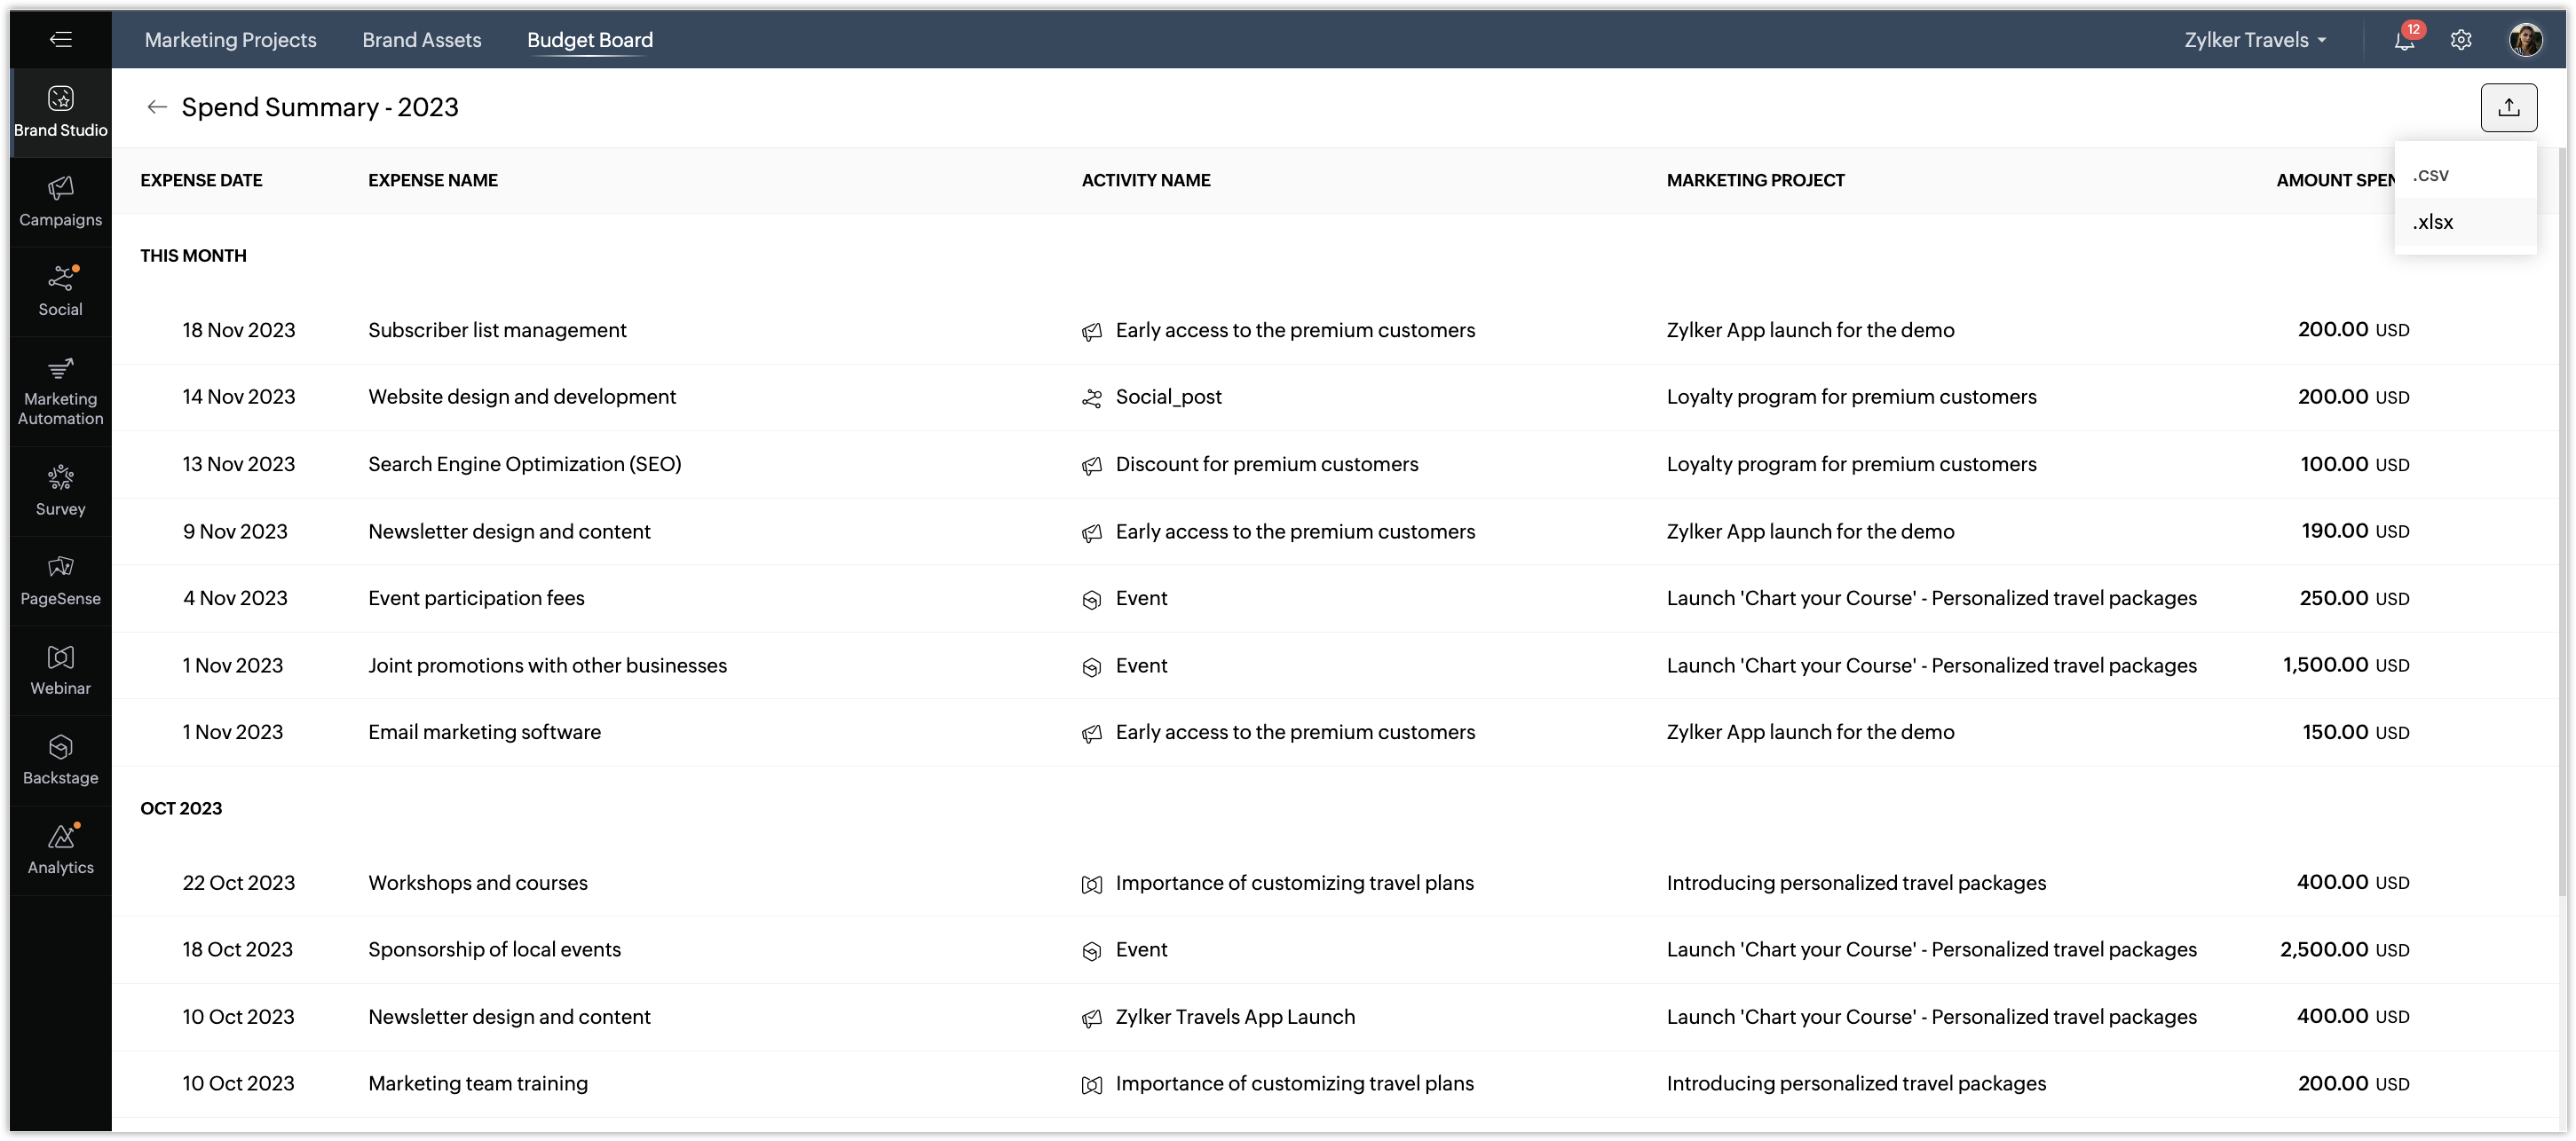Click the notifications bell icon
This screenshot has height=1141, width=2576.
(2404, 40)
